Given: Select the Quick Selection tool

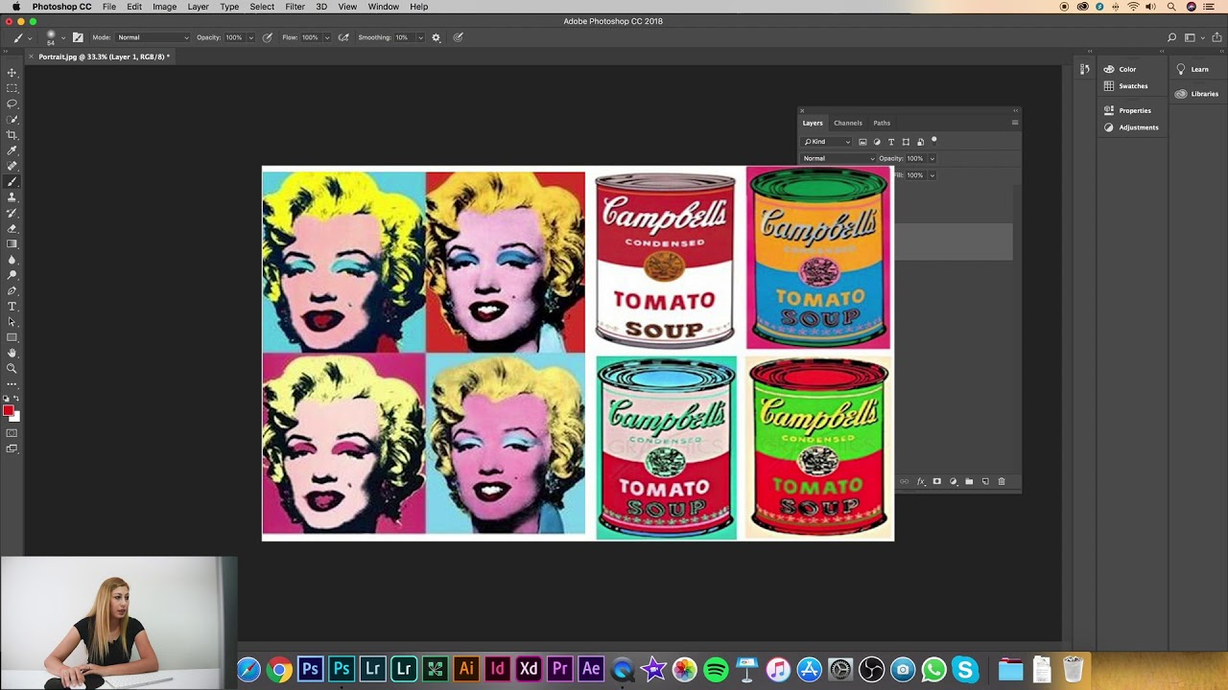Looking at the screenshot, I should tap(12, 120).
